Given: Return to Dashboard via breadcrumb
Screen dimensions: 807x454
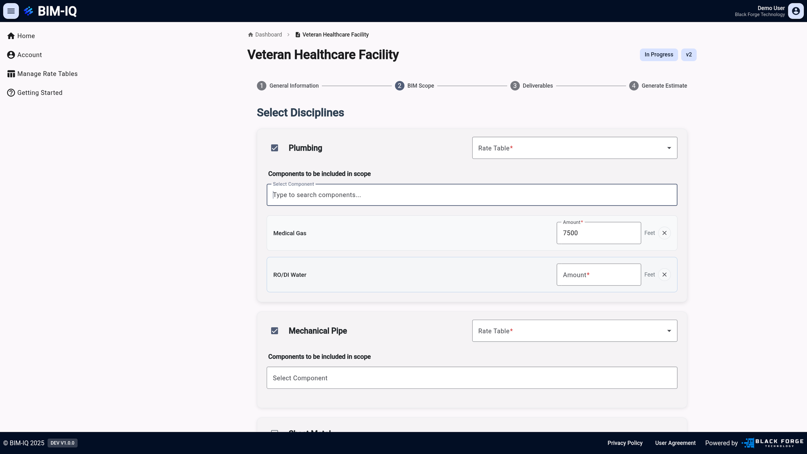Looking at the screenshot, I should click(268, 35).
